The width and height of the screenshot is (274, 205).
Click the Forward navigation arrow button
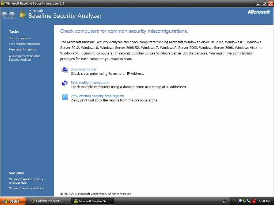(x=12, y=15)
